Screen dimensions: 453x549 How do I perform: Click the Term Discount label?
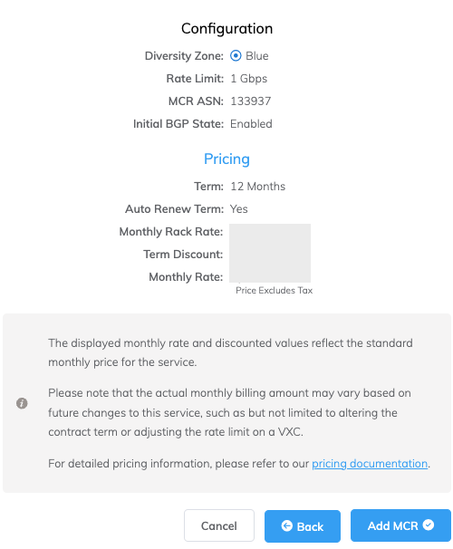click(183, 255)
